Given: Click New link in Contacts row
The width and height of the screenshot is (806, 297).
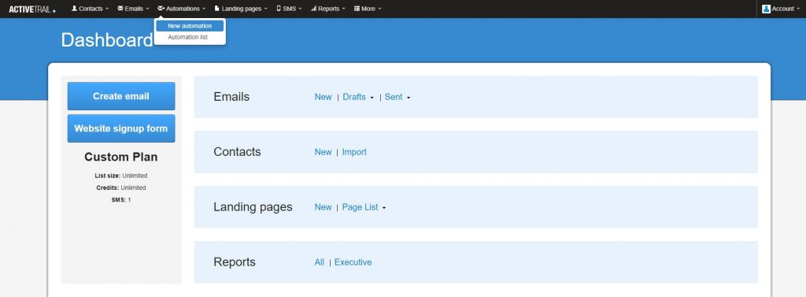Looking at the screenshot, I should 324,152.
